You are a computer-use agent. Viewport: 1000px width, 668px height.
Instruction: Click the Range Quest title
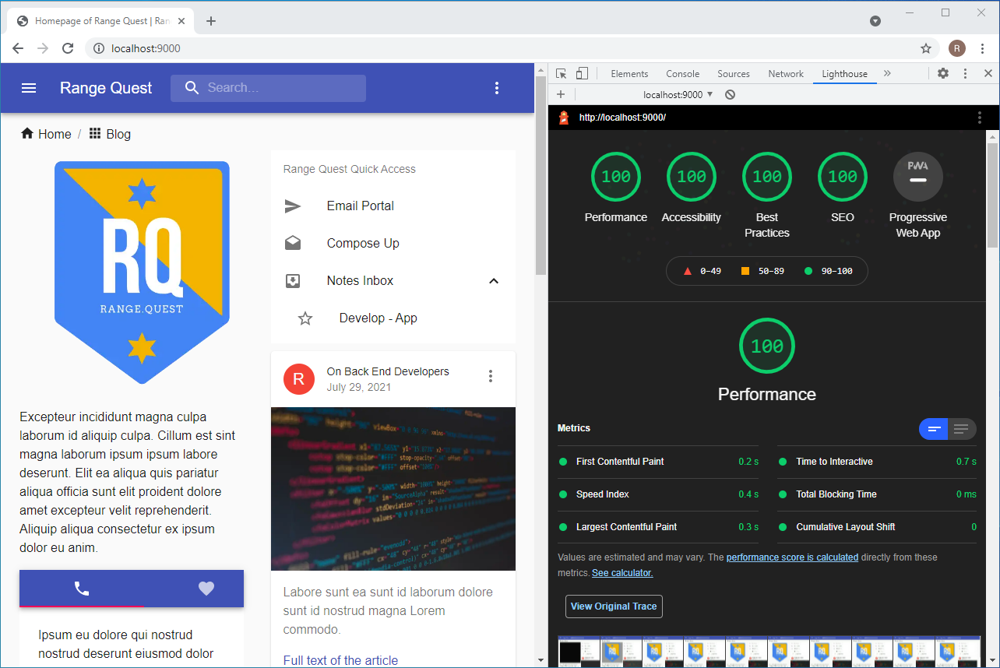(106, 88)
